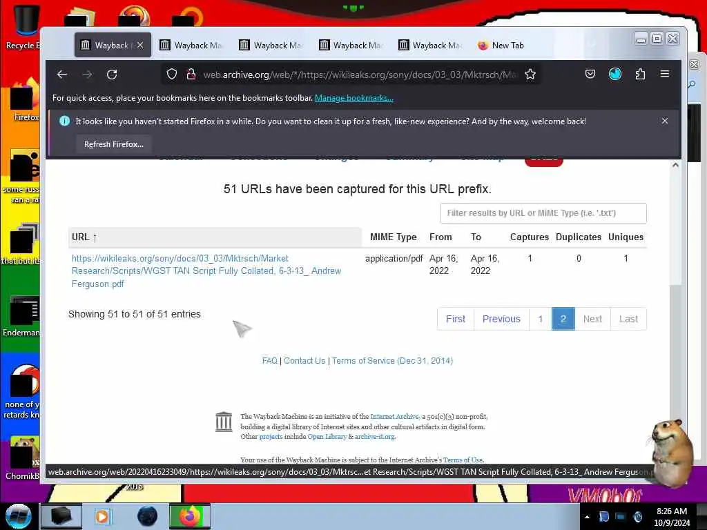Reload the page with the refresh icon
This screenshot has height=530, width=707.
112,75
